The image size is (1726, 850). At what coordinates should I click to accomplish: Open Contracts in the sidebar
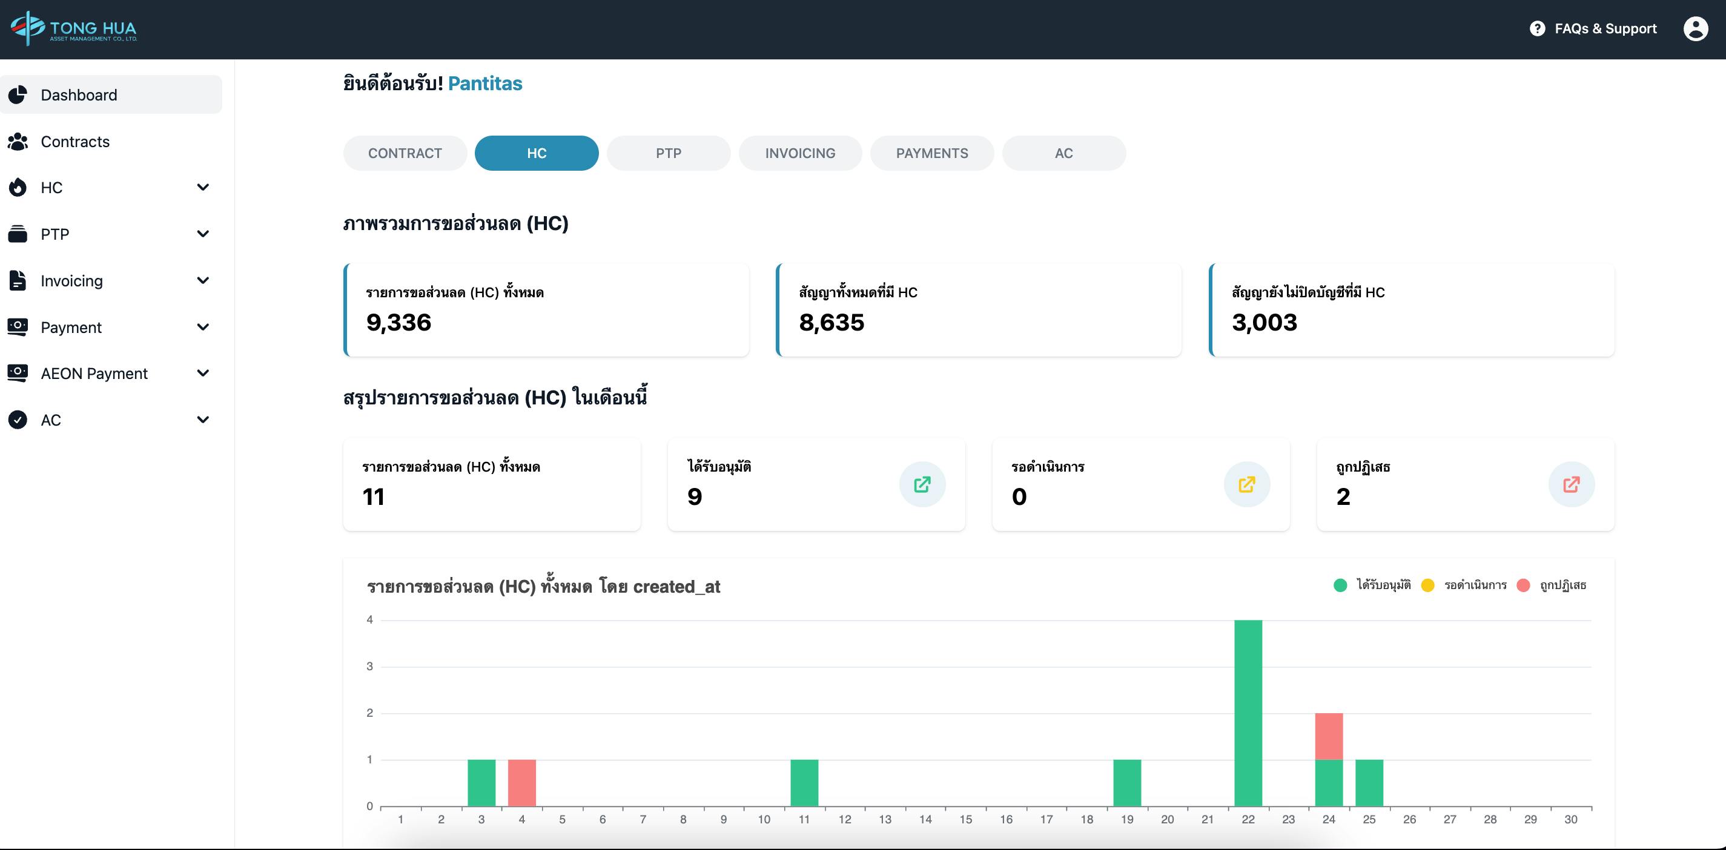(111, 141)
